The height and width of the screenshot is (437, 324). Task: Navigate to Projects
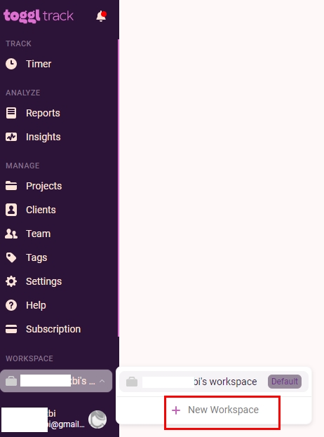44,186
